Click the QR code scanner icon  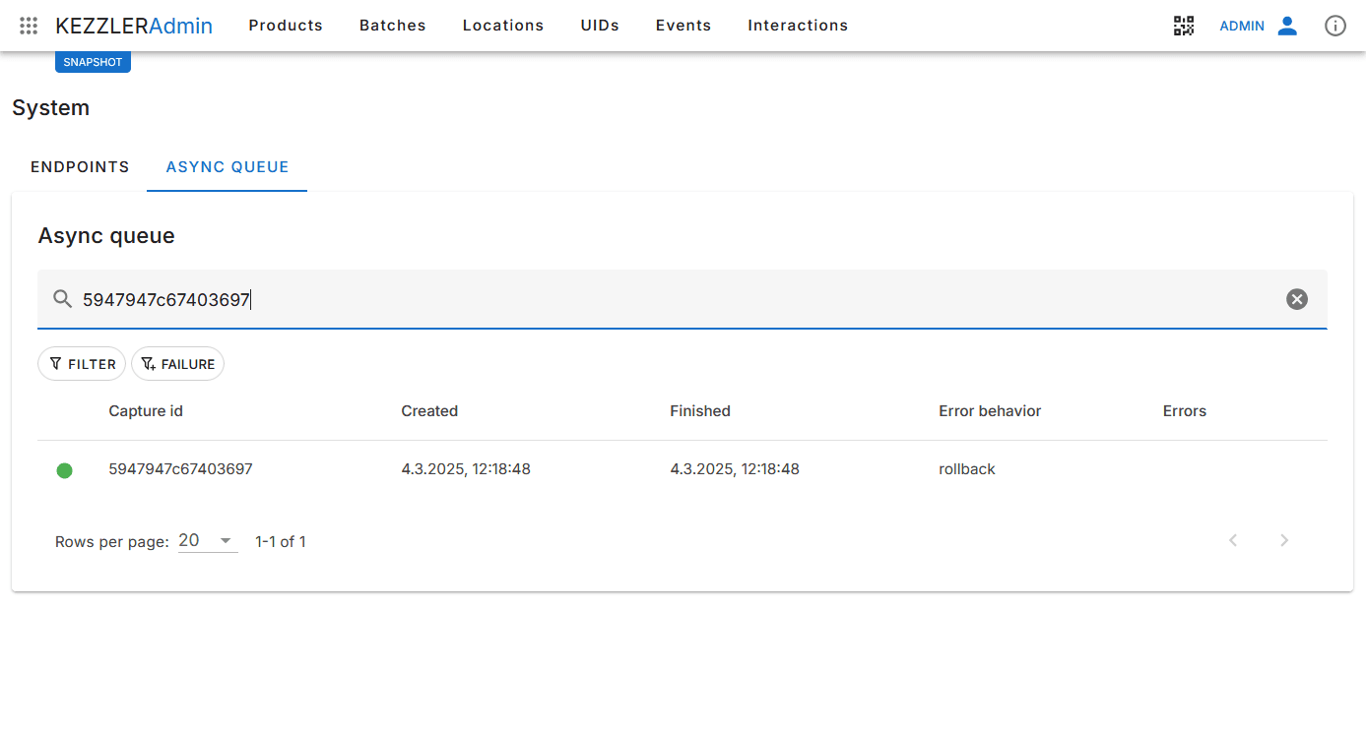pyautogui.click(x=1183, y=26)
